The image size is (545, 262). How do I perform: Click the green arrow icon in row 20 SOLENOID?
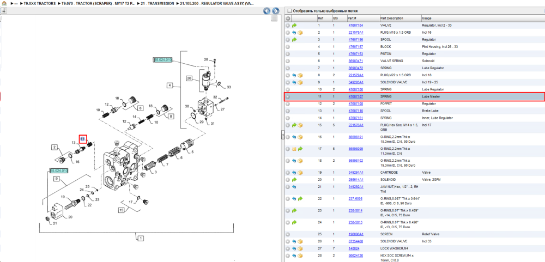pyautogui.click(x=294, y=180)
